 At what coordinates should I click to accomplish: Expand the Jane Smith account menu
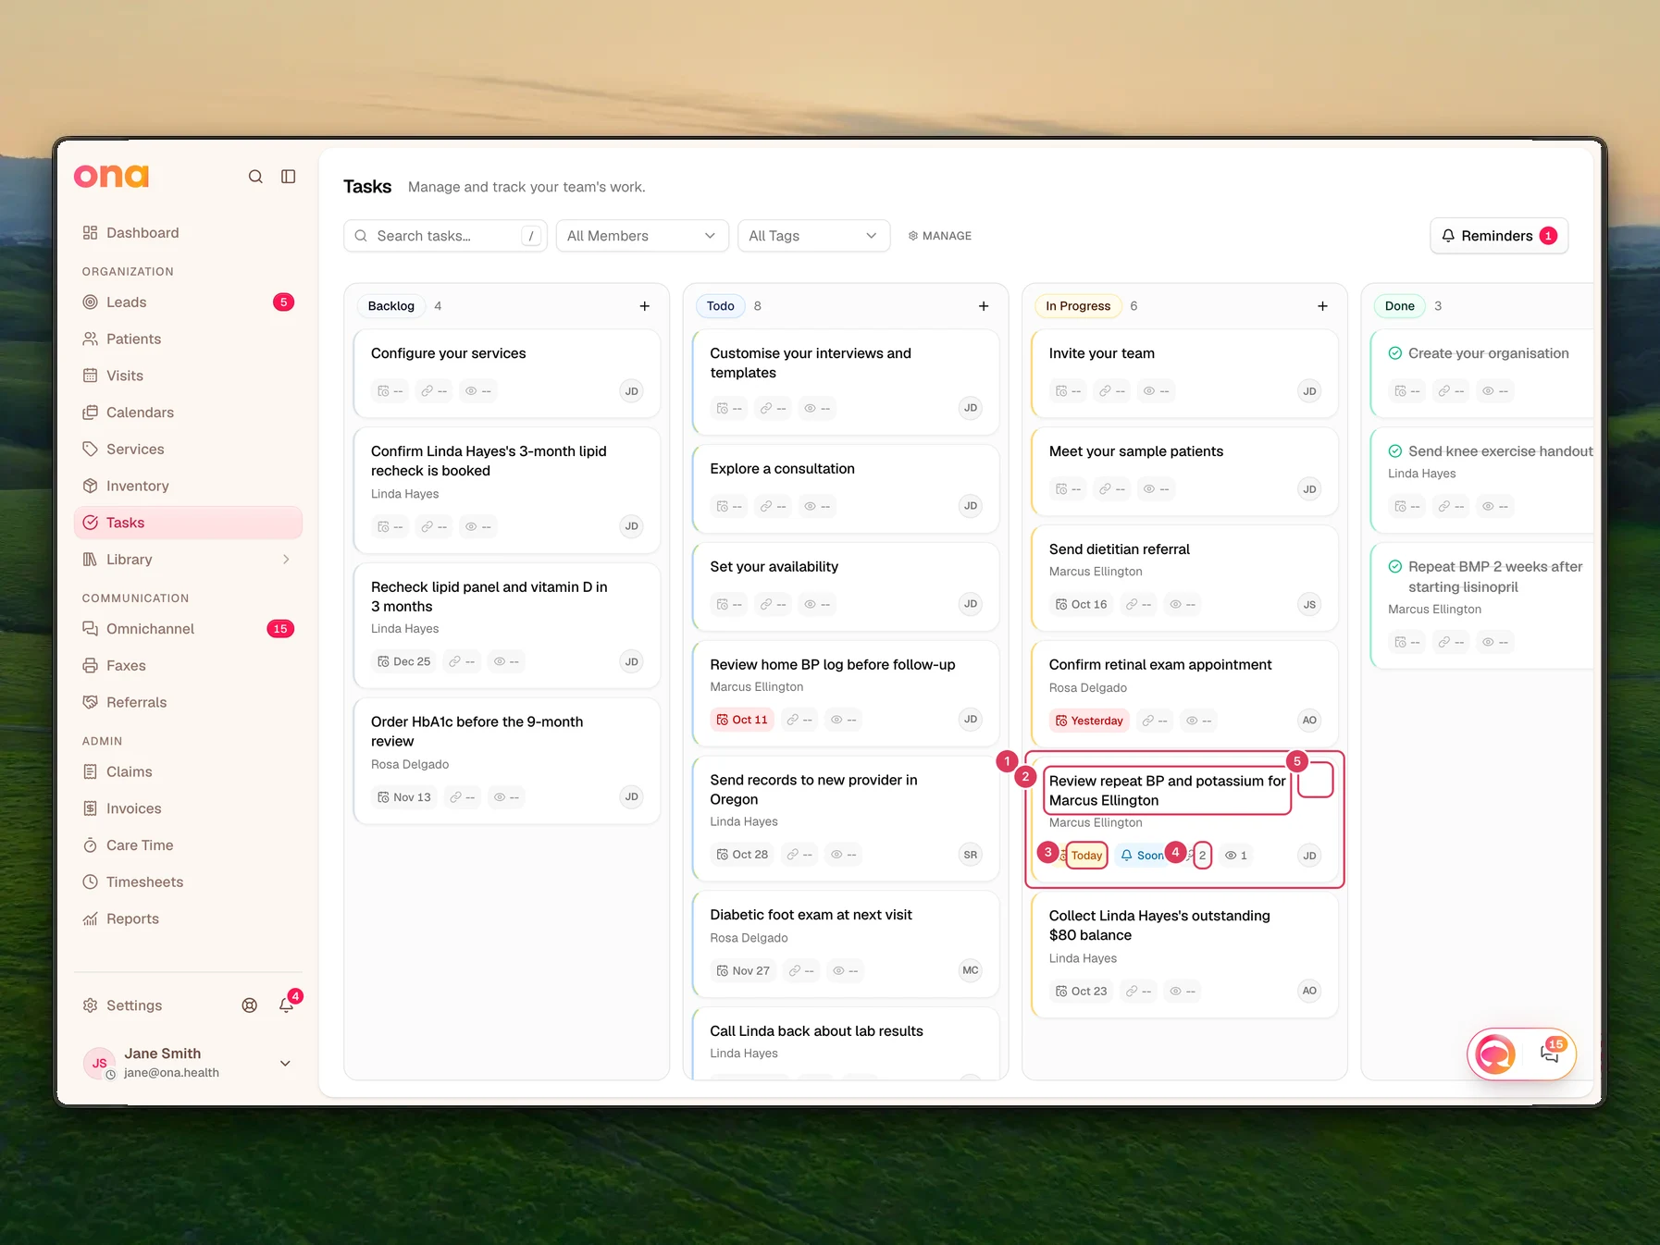point(285,1064)
